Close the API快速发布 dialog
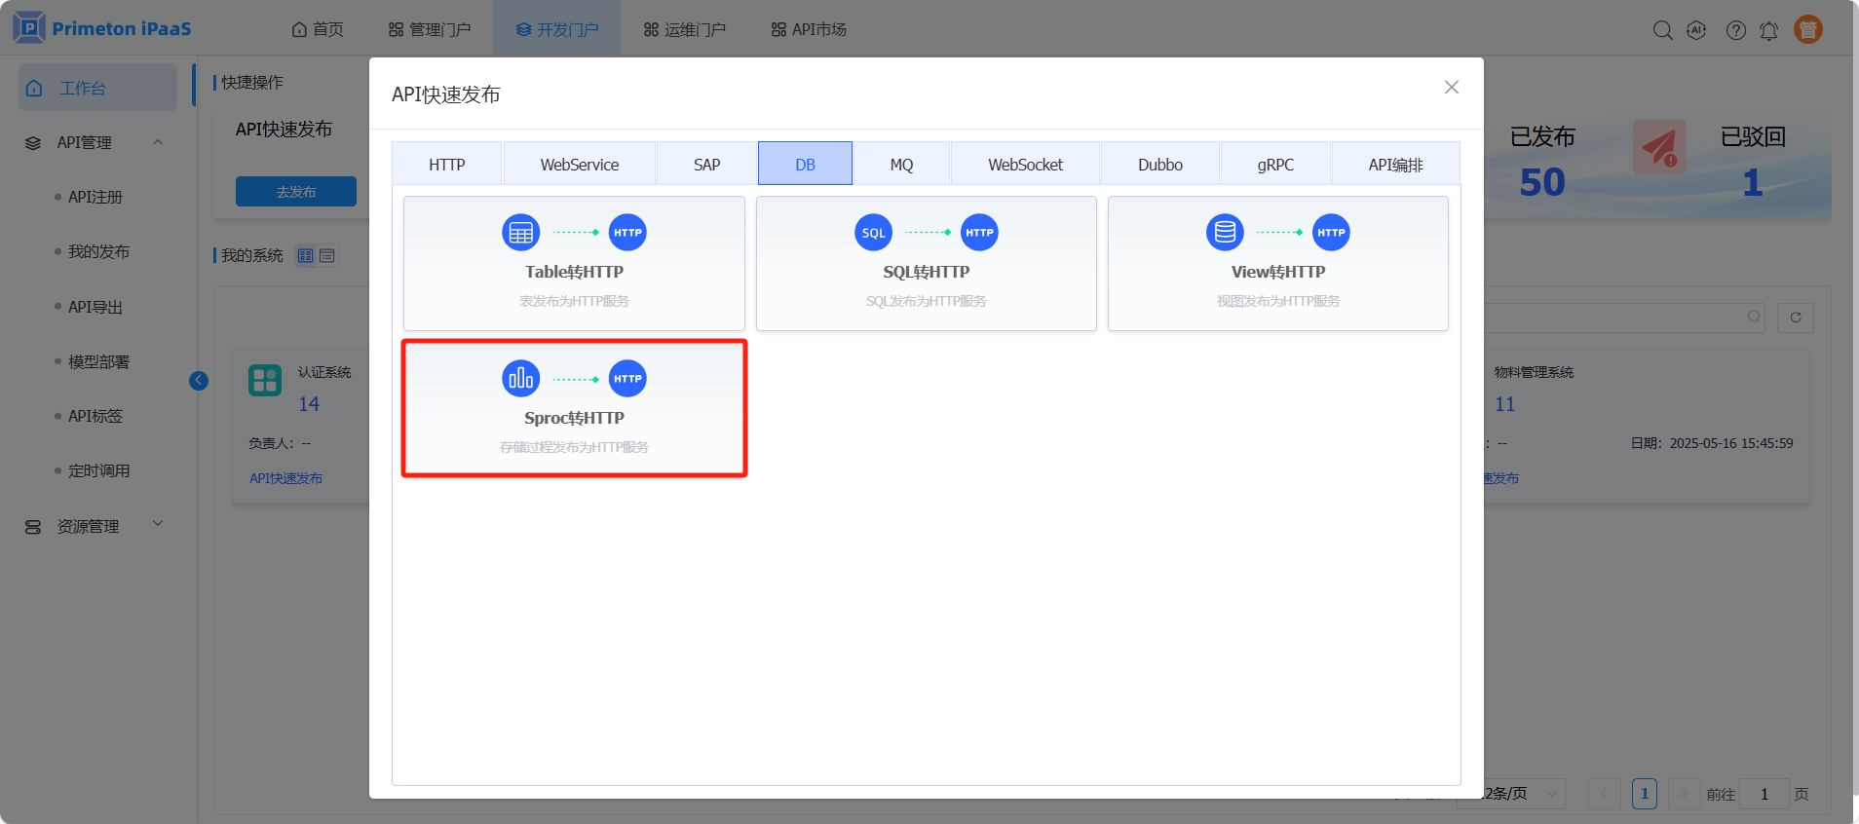The width and height of the screenshot is (1859, 824). pyautogui.click(x=1451, y=88)
